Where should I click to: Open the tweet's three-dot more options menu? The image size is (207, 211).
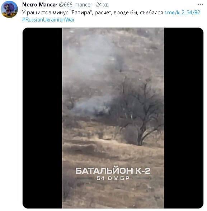[200, 4]
